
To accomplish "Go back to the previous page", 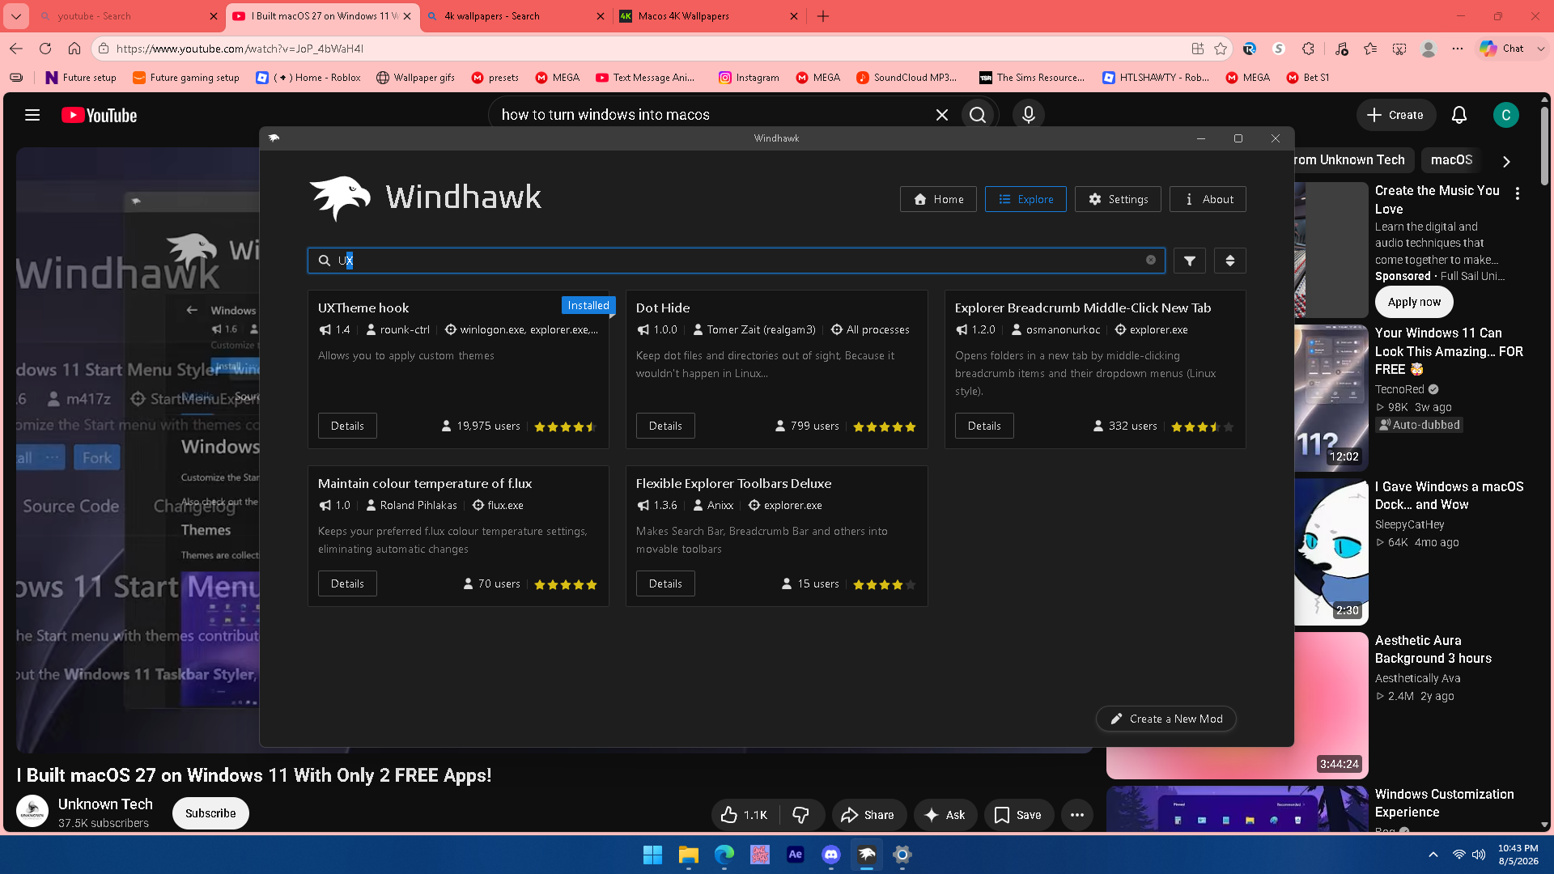I will 16,49.
